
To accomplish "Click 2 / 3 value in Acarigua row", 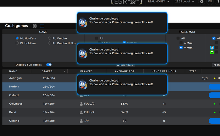I will point(205,78).
